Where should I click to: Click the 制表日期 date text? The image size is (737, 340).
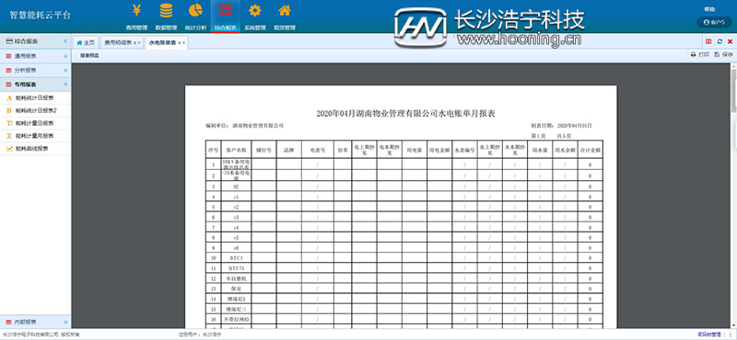[x=561, y=126]
